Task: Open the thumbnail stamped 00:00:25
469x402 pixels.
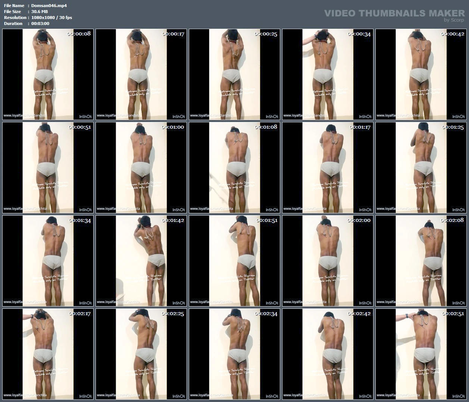Action: point(234,74)
